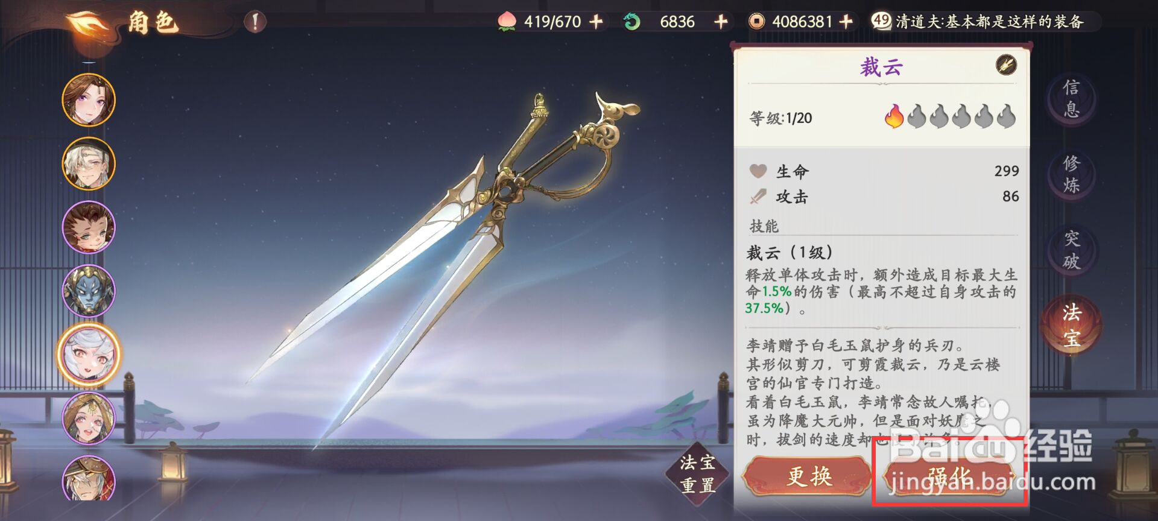Click the weapon-type icon beside 裁云 title
The image size is (1158, 521).
click(x=1005, y=65)
